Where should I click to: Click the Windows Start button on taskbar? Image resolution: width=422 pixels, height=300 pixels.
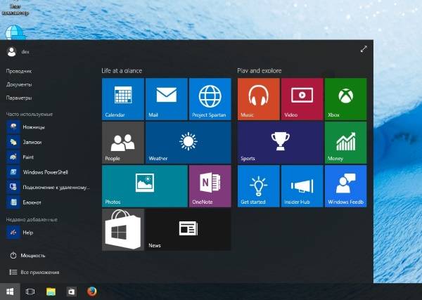pos(10,292)
